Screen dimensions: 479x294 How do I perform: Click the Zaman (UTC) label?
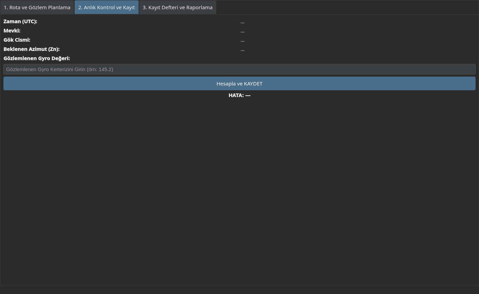pyautogui.click(x=20, y=21)
